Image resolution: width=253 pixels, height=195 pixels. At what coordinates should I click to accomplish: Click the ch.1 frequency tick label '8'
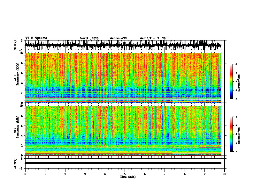point(22,63)
